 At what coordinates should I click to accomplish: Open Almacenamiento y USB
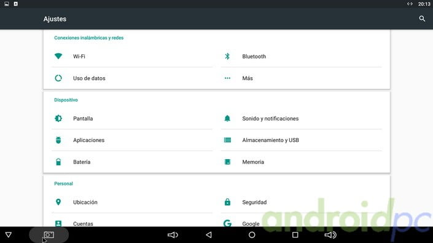click(x=302, y=140)
